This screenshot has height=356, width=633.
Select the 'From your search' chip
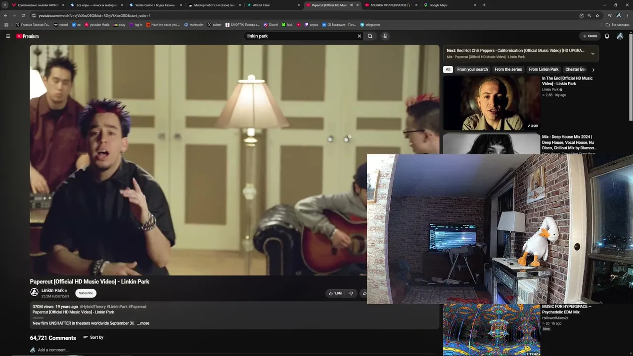coord(472,70)
